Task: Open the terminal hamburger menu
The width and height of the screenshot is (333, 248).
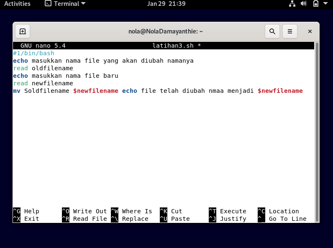Action: pyautogui.click(x=289, y=31)
